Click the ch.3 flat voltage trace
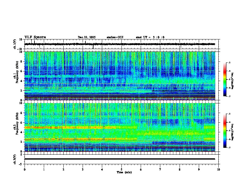The image size is (246, 190). click(120, 159)
